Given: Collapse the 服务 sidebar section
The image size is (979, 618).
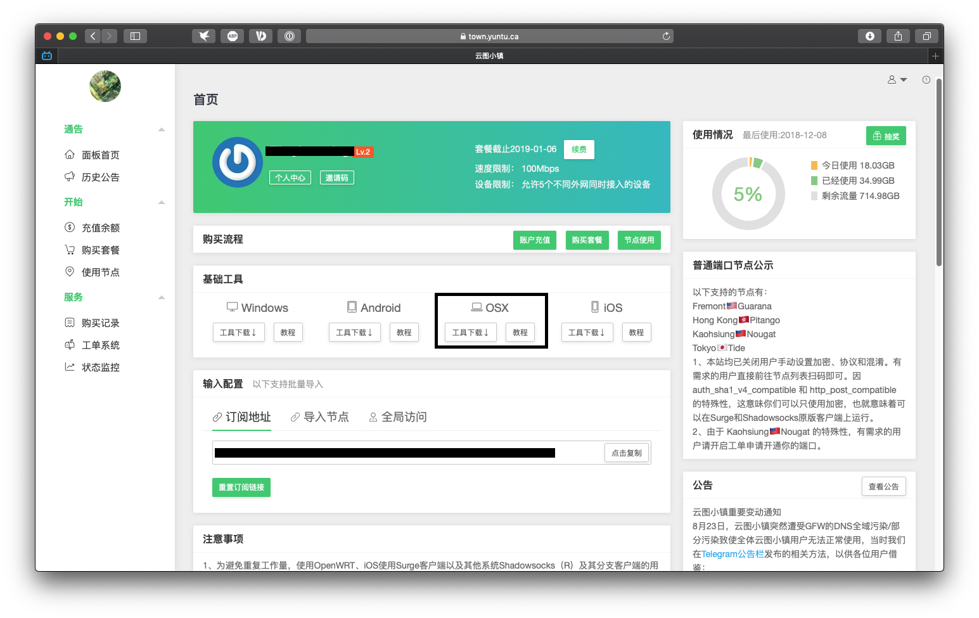Looking at the screenshot, I should pyautogui.click(x=162, y=297).
